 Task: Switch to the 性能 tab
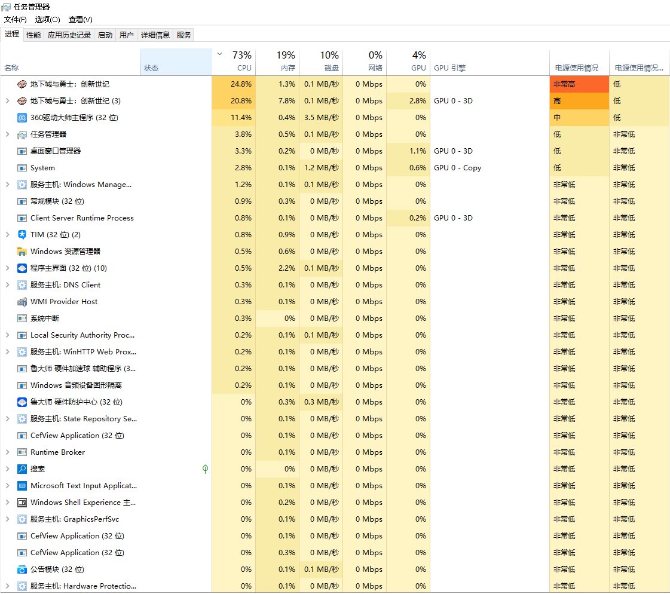(x=33, y=35)
